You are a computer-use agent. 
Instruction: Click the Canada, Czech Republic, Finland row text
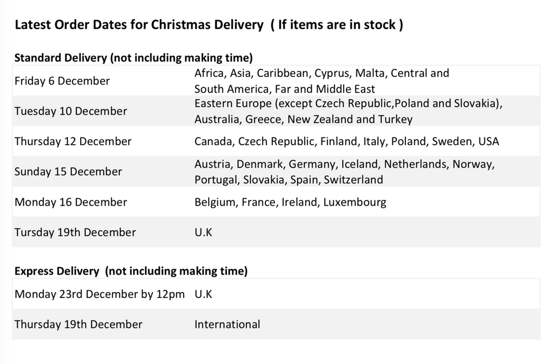click(x=347, y=141)
